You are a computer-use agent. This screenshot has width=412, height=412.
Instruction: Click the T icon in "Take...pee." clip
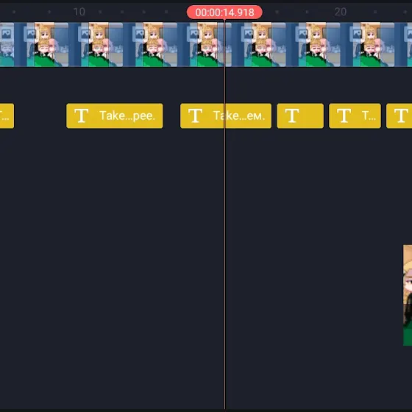click(x=81, y=116)
